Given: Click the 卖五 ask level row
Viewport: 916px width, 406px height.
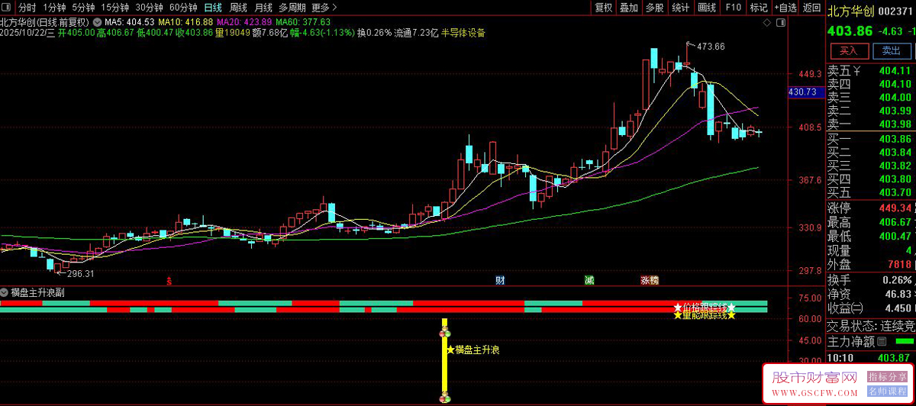Looking at the screenshot, I should point(871,71).
